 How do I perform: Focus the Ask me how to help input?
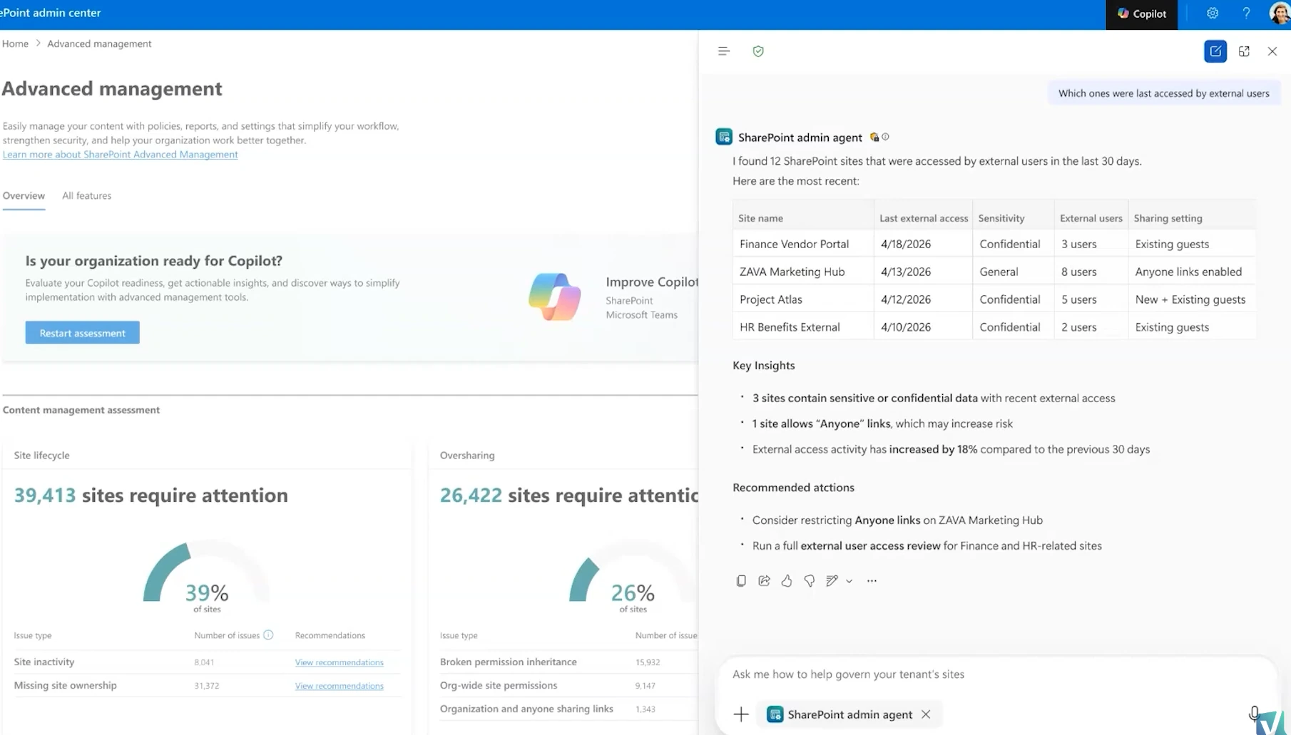click(x=995, y=674)
